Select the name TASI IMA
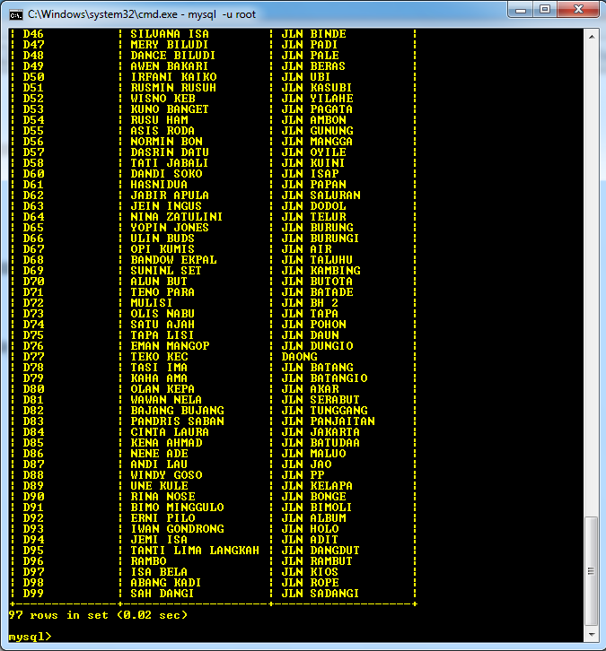Image resolution: width=606 pixels, height=651 pixels. [x=159, y=369]
